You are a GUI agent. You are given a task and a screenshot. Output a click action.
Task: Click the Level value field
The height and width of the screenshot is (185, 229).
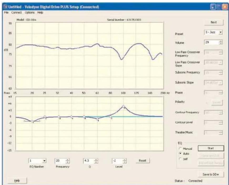[x=118, y=161]
